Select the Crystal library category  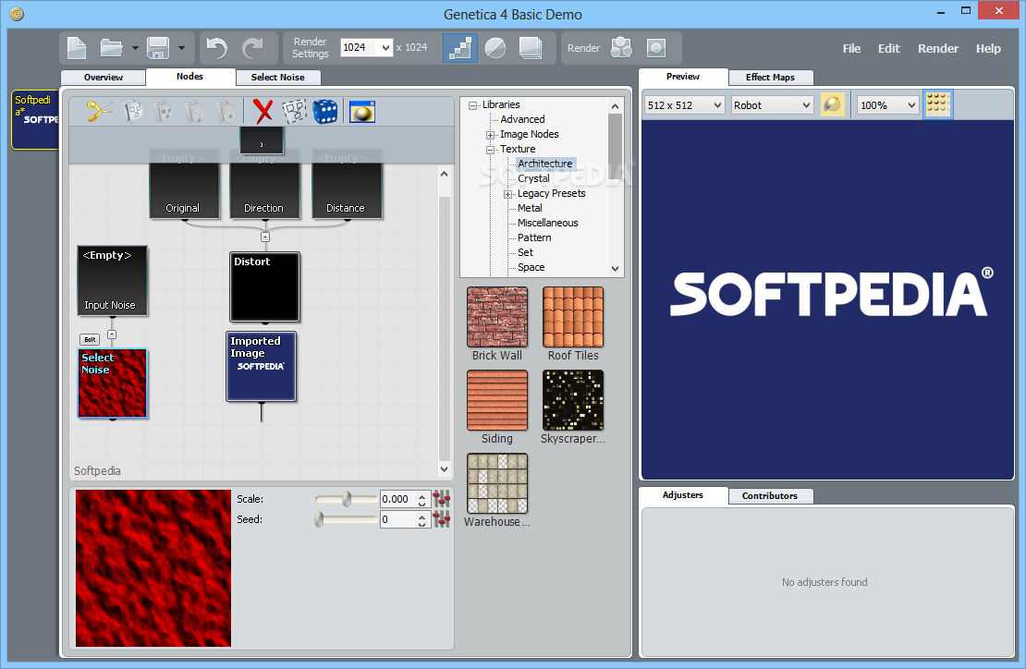(533, 178)
